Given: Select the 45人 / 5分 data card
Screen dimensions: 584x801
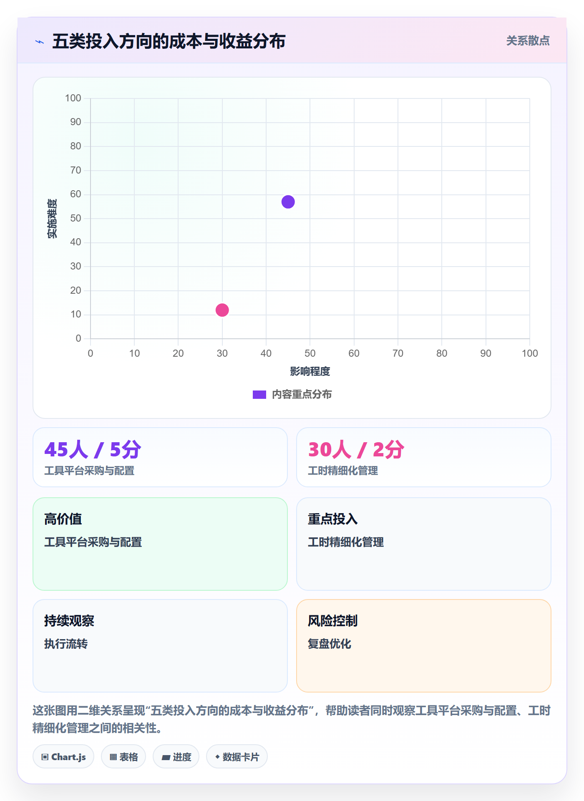Looking at the screenshot, I should [160, 457].
